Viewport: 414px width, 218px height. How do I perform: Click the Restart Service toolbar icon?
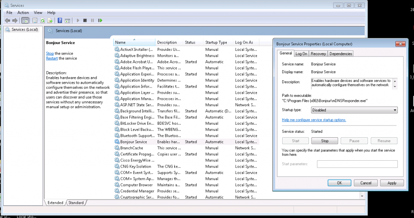100,21
